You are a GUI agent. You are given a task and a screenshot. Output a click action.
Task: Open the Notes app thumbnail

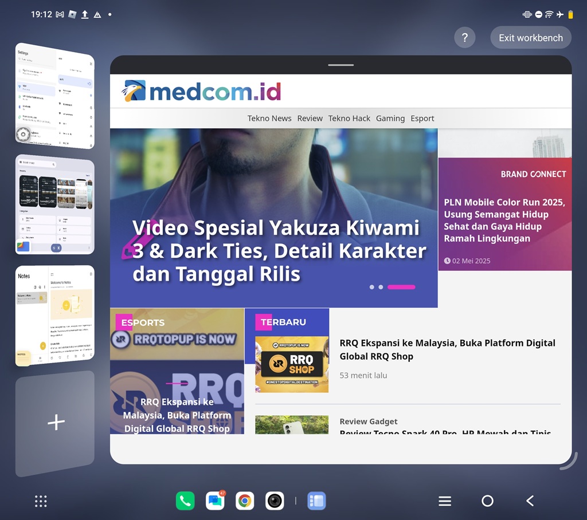[x=54, y=315]
